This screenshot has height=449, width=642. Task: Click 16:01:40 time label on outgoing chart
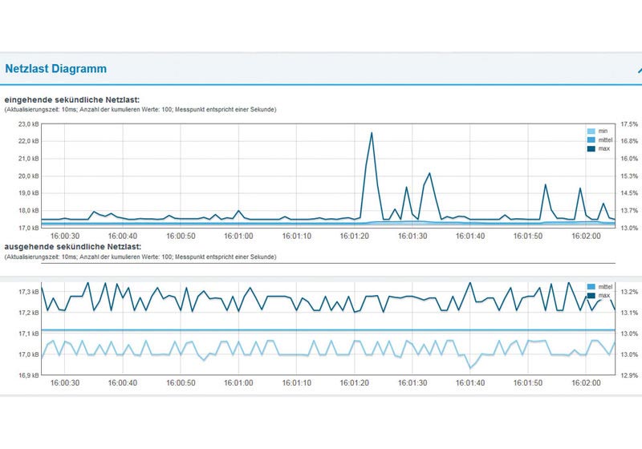(x=470, y=383)
